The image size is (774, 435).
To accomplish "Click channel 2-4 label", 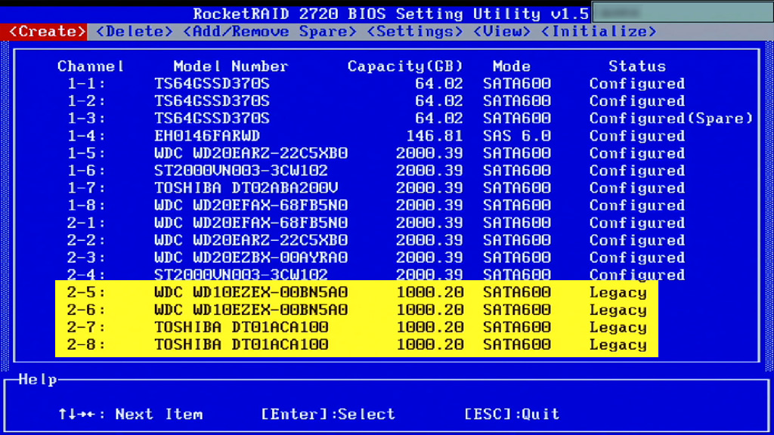I will point(86,275).
